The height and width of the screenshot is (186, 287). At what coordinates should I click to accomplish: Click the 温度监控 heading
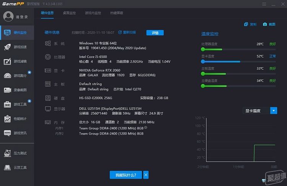point(210,34)
